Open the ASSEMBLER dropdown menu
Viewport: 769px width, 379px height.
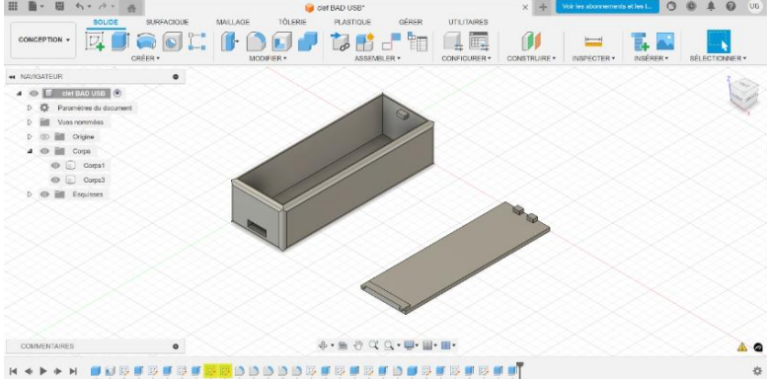378,58
